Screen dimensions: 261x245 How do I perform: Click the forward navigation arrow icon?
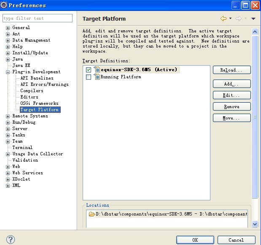point(239,19)
